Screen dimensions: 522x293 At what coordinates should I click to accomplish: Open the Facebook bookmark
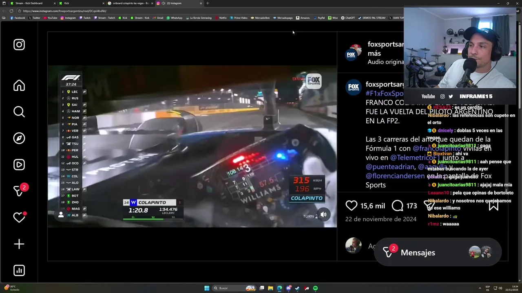(18, 18)
